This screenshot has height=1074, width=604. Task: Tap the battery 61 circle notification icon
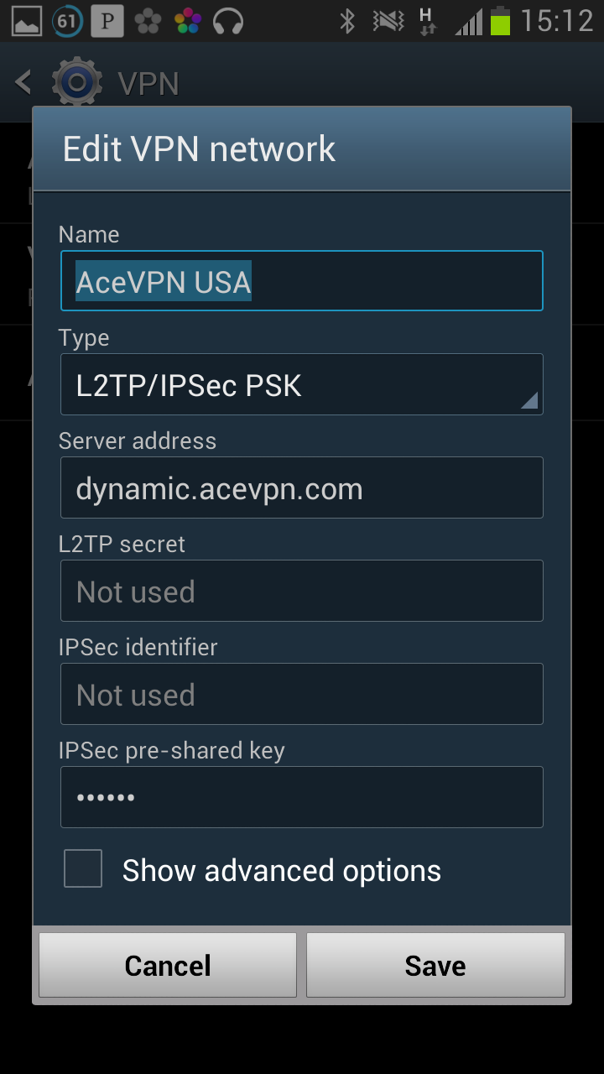pos(66,21)
